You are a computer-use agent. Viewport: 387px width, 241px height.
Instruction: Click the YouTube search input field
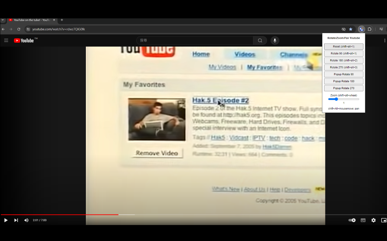coord(195,40)
